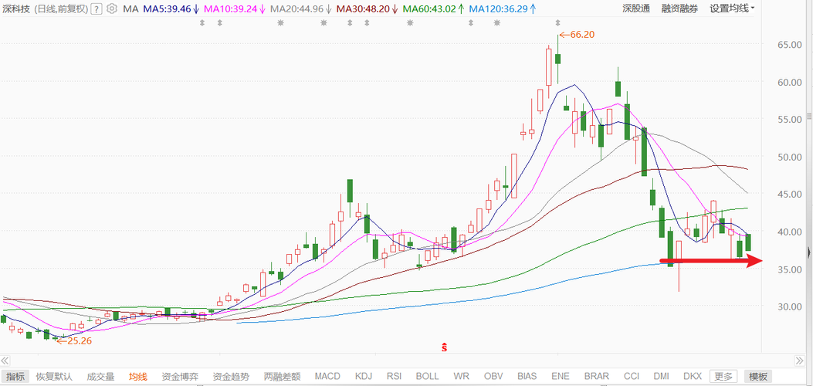Select the 指标 button
The image size is (813, 386).
pyautogui.click(x=15, y=377)
